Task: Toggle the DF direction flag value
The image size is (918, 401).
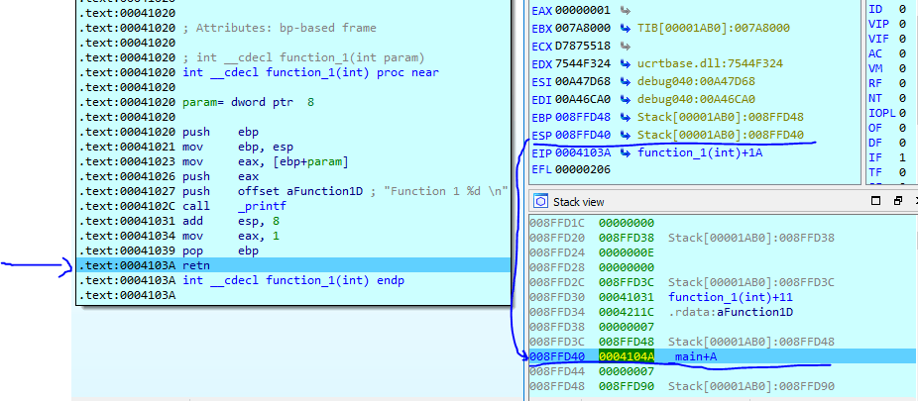Action: (x=901, y=141)
